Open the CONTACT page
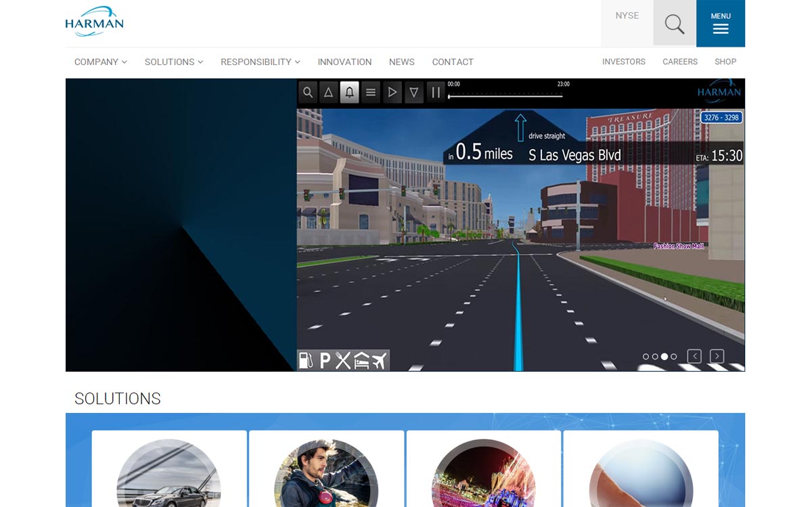Screen dimensions: 812x507 pyautogui.click(x=453, y=62)
